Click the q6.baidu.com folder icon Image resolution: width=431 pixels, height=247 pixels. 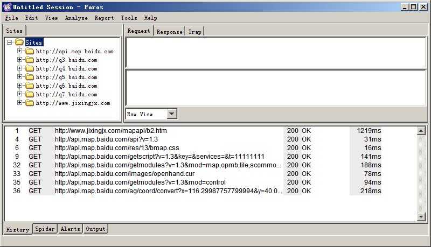pos(30,86)
